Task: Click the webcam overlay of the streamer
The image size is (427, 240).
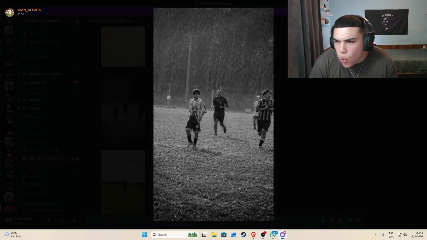Action: pos(357,39)
